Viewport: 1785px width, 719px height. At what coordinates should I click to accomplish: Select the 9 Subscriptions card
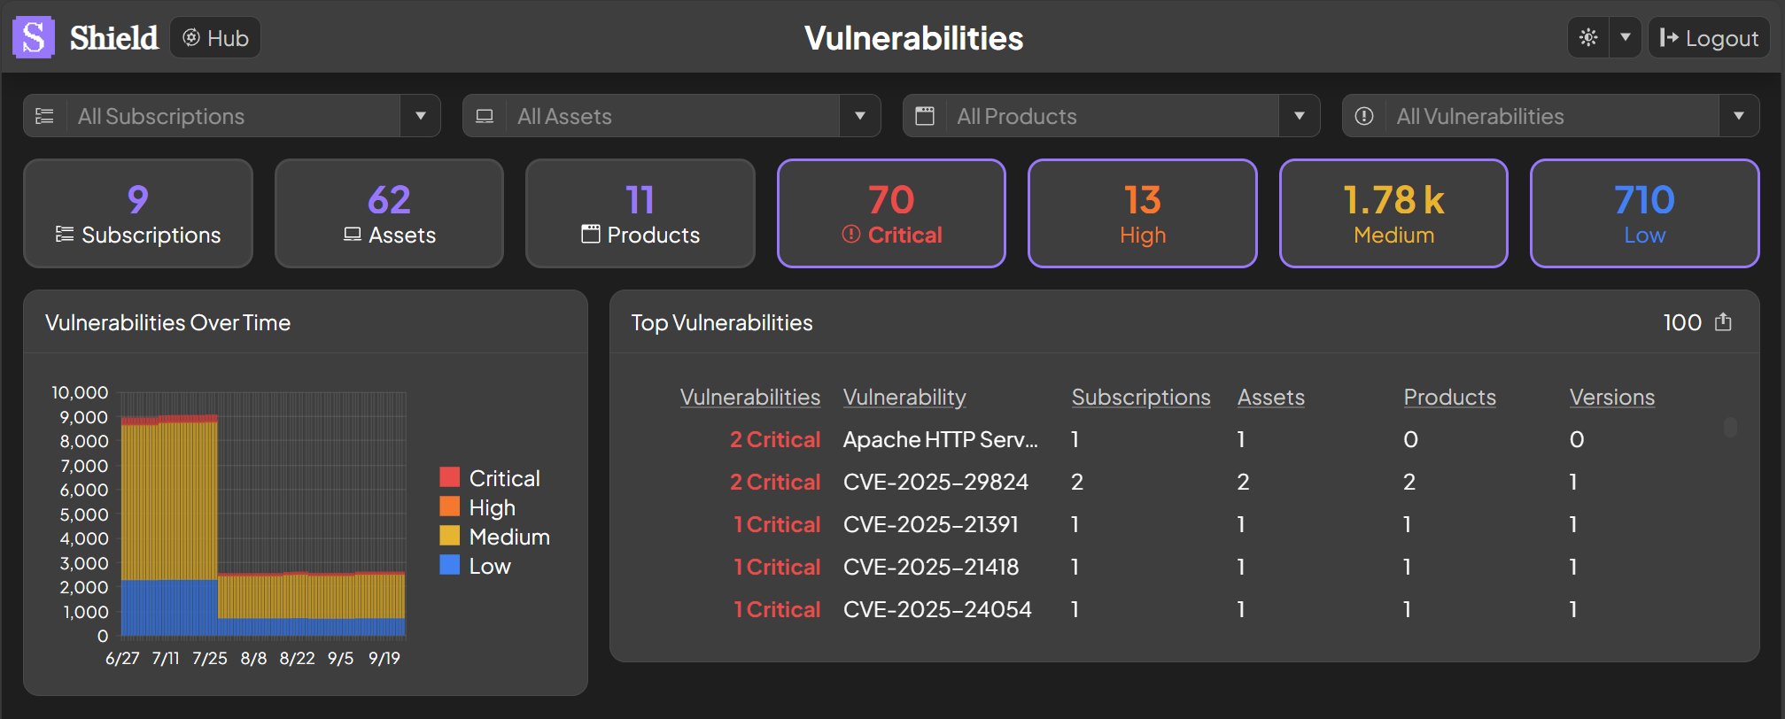[x=138, y=213]
